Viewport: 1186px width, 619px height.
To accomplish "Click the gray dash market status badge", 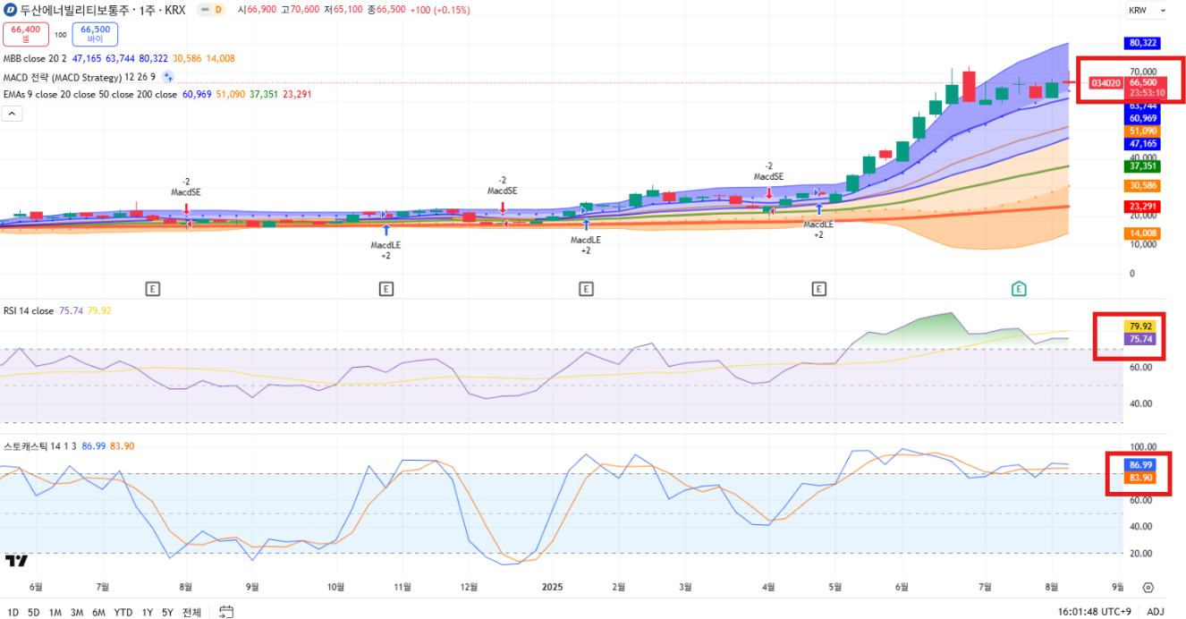I will 204,10.
